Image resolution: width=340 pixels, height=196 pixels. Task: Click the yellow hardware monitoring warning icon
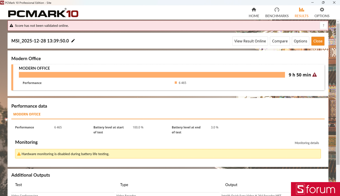point(19,154)
